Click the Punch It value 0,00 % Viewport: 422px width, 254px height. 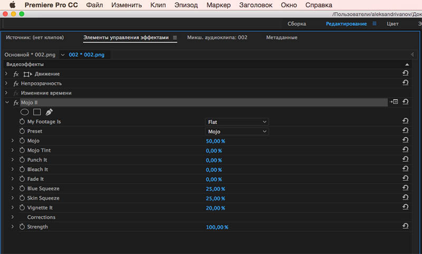pyautogui.click(x=214, y=160)
